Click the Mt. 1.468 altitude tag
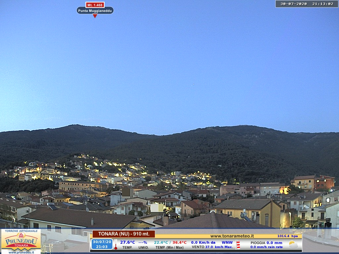Image resolution: width=339 pixels, height=254 pixels. [95, 5]
